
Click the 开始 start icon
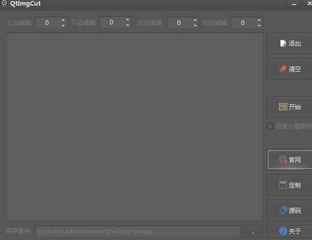pos(283,107)
